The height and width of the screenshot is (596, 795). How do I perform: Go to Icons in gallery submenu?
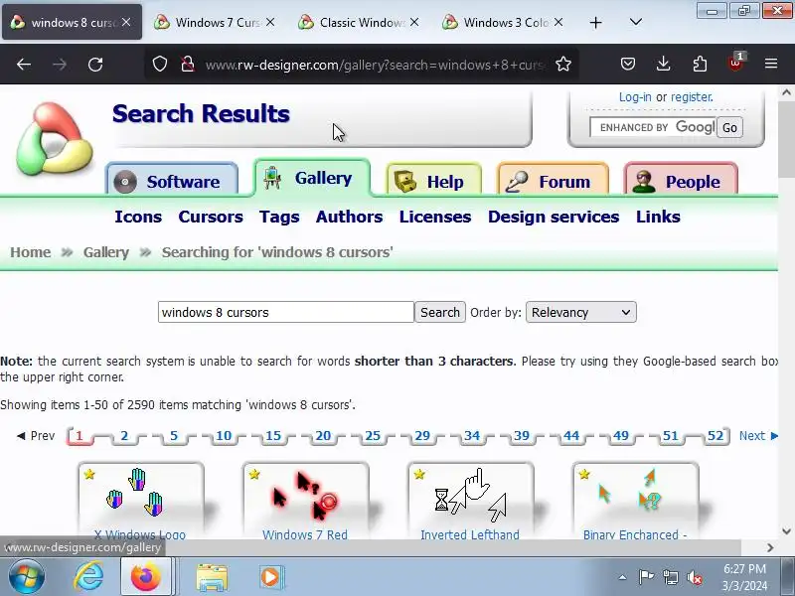point(138,217)
